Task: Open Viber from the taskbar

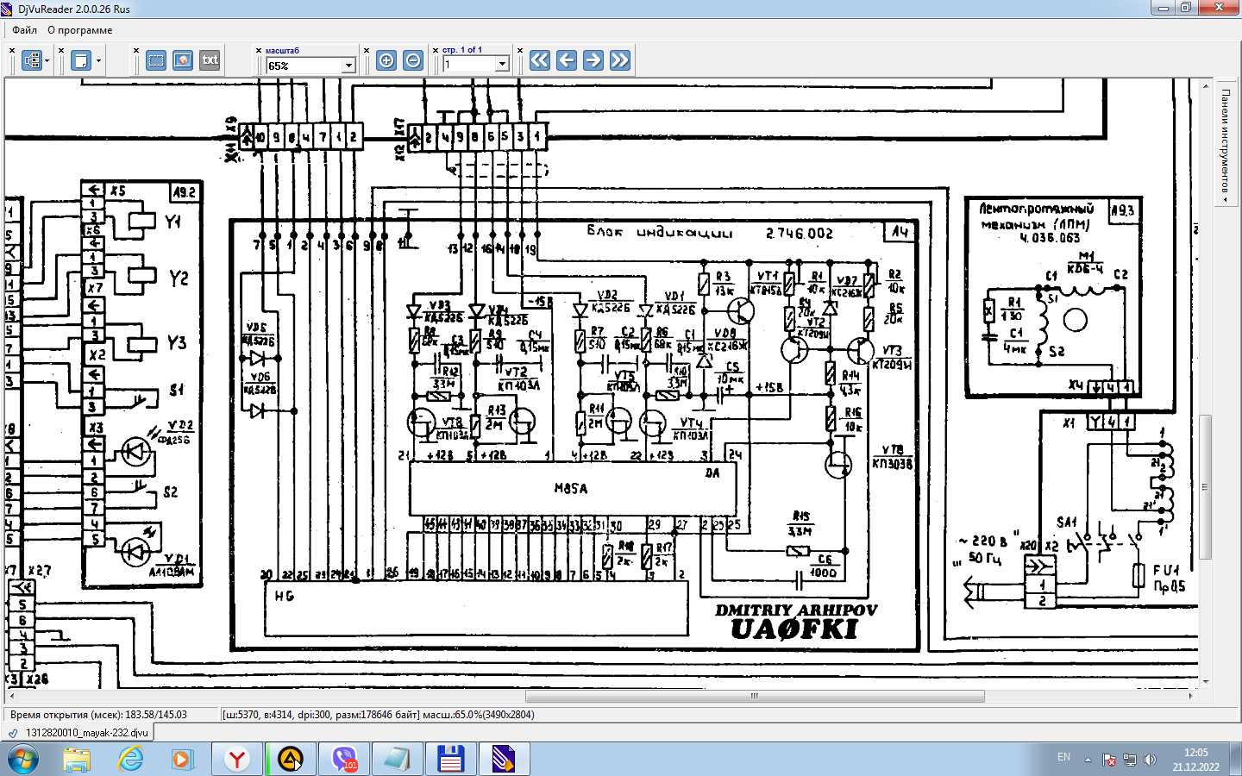Action: 344,760
